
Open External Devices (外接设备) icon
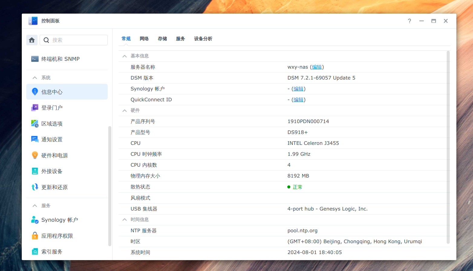pyautogui.click(x=35, y=171)
